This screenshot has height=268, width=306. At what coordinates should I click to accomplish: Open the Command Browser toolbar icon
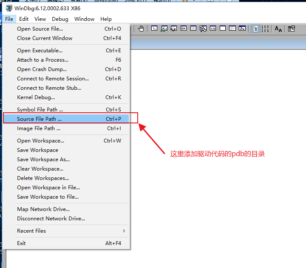pyautogui.click(x=242, y=29)
